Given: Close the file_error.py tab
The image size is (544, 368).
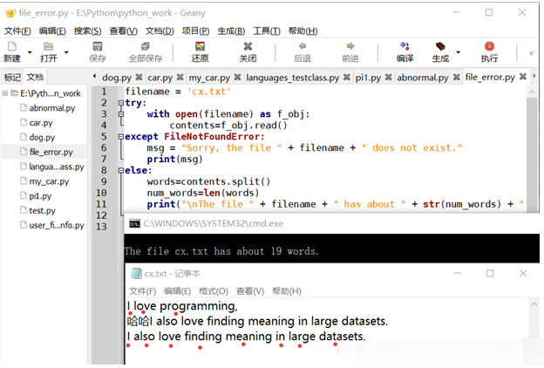Looking at the screenshot, I should pyautogui.click(x=523, y=77).
